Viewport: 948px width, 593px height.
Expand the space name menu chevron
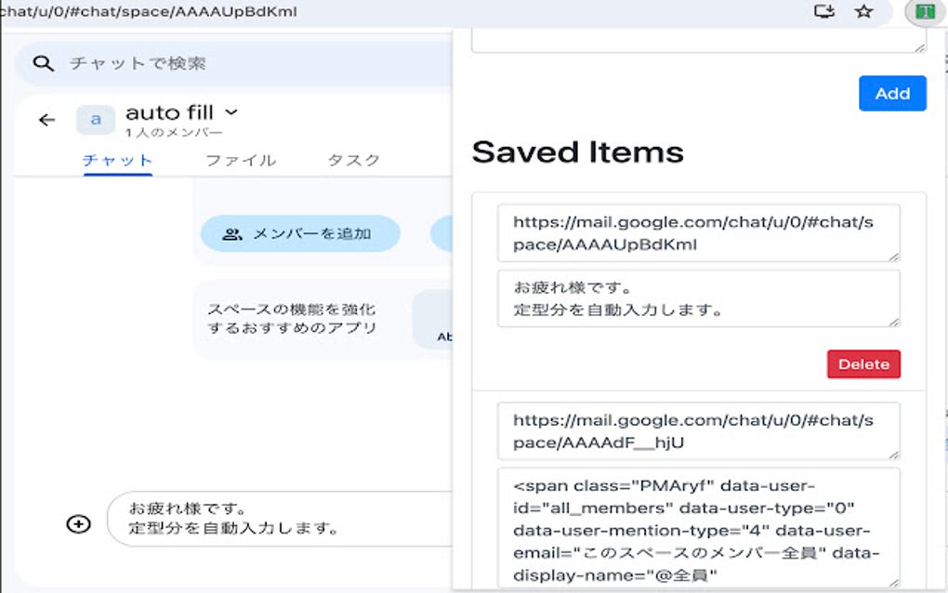(x=230, y=112)
